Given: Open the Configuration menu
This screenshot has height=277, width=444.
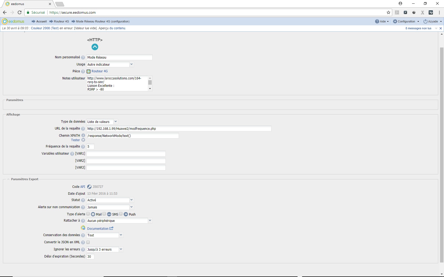Looking at the screenshot, I should (x=406, y=21).
